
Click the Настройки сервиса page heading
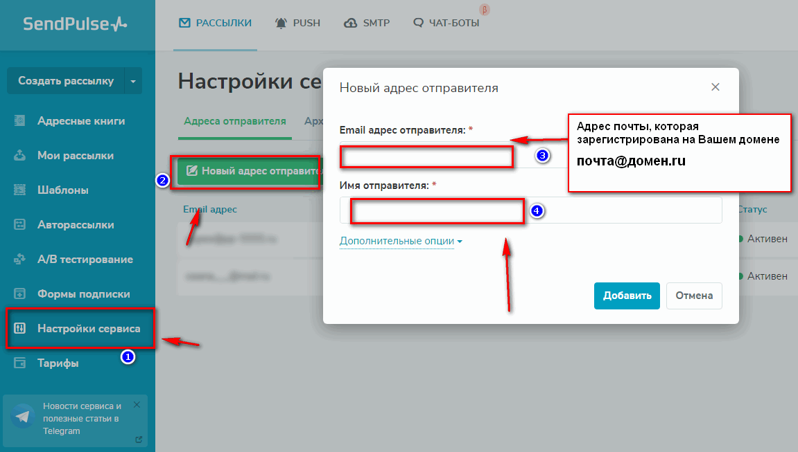[250, 81]
